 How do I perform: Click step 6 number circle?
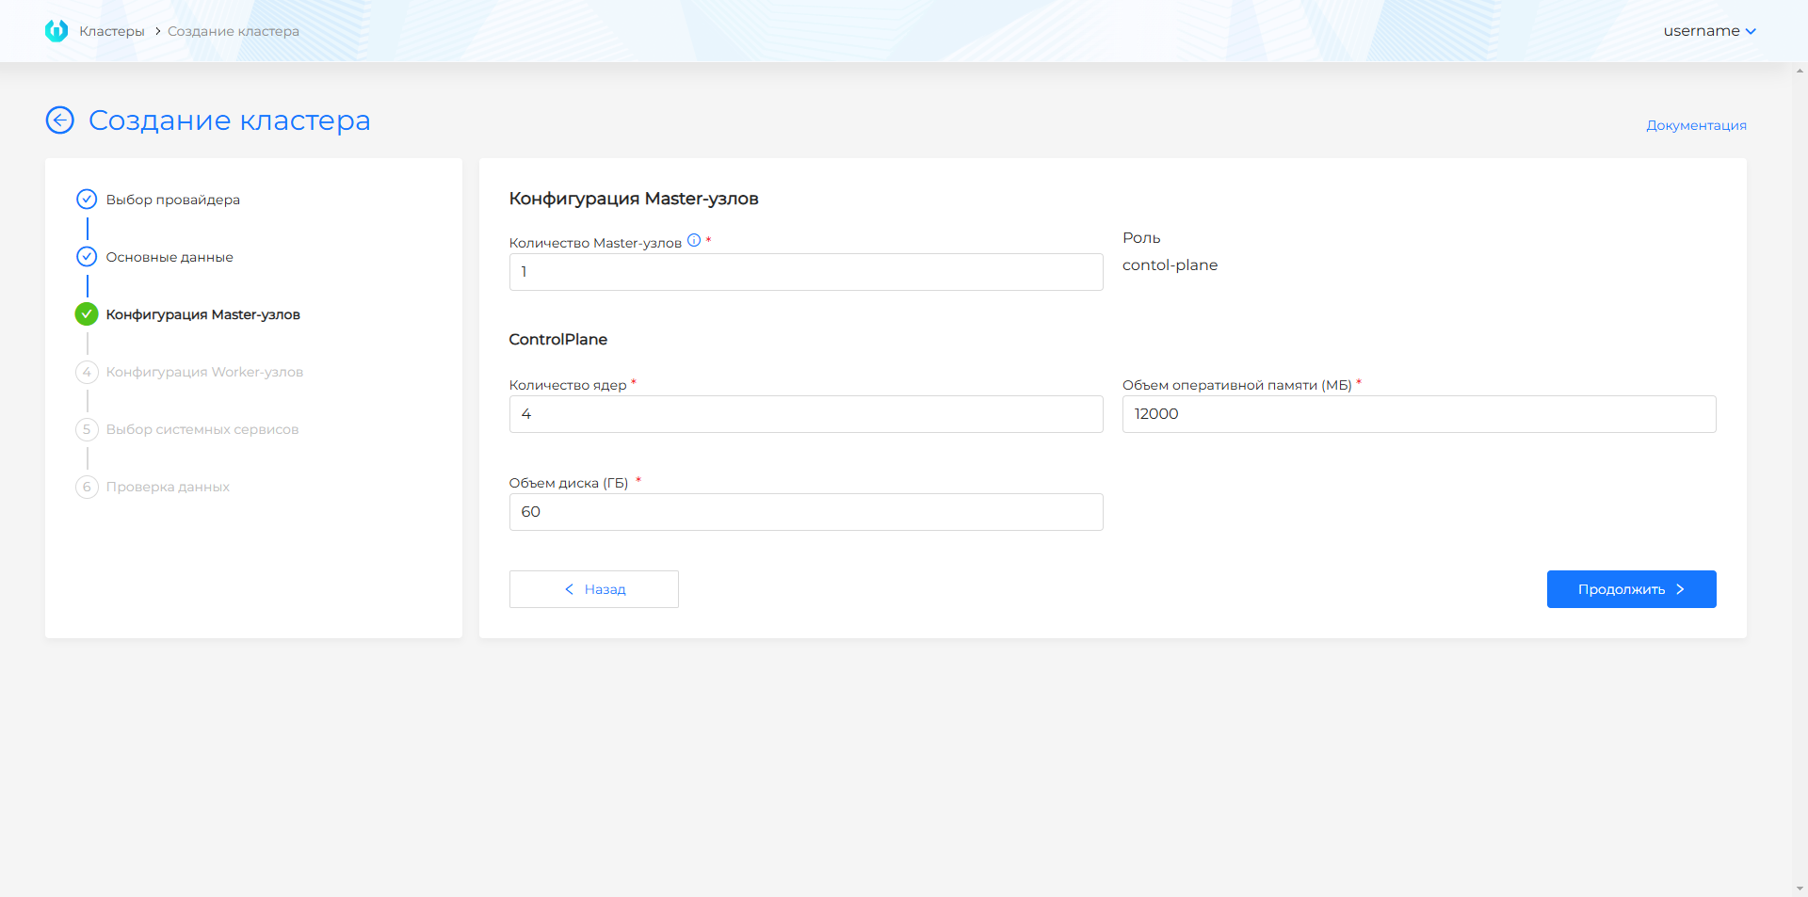click(87, 487)
